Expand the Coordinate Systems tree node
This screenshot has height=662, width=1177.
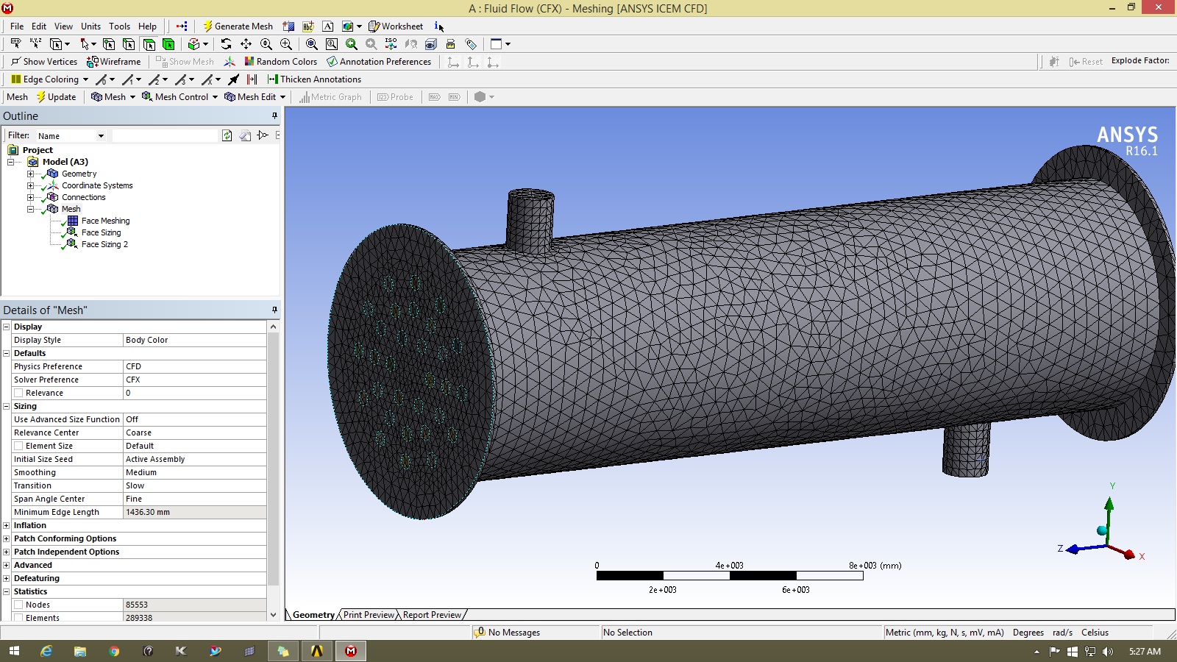(x=30, y=185)
